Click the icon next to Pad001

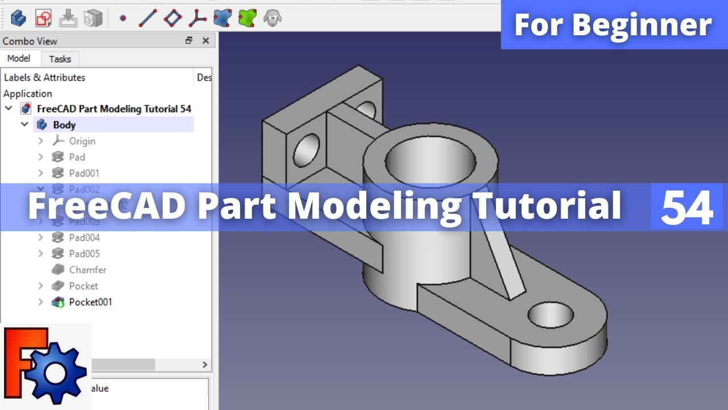click(57, 173)
